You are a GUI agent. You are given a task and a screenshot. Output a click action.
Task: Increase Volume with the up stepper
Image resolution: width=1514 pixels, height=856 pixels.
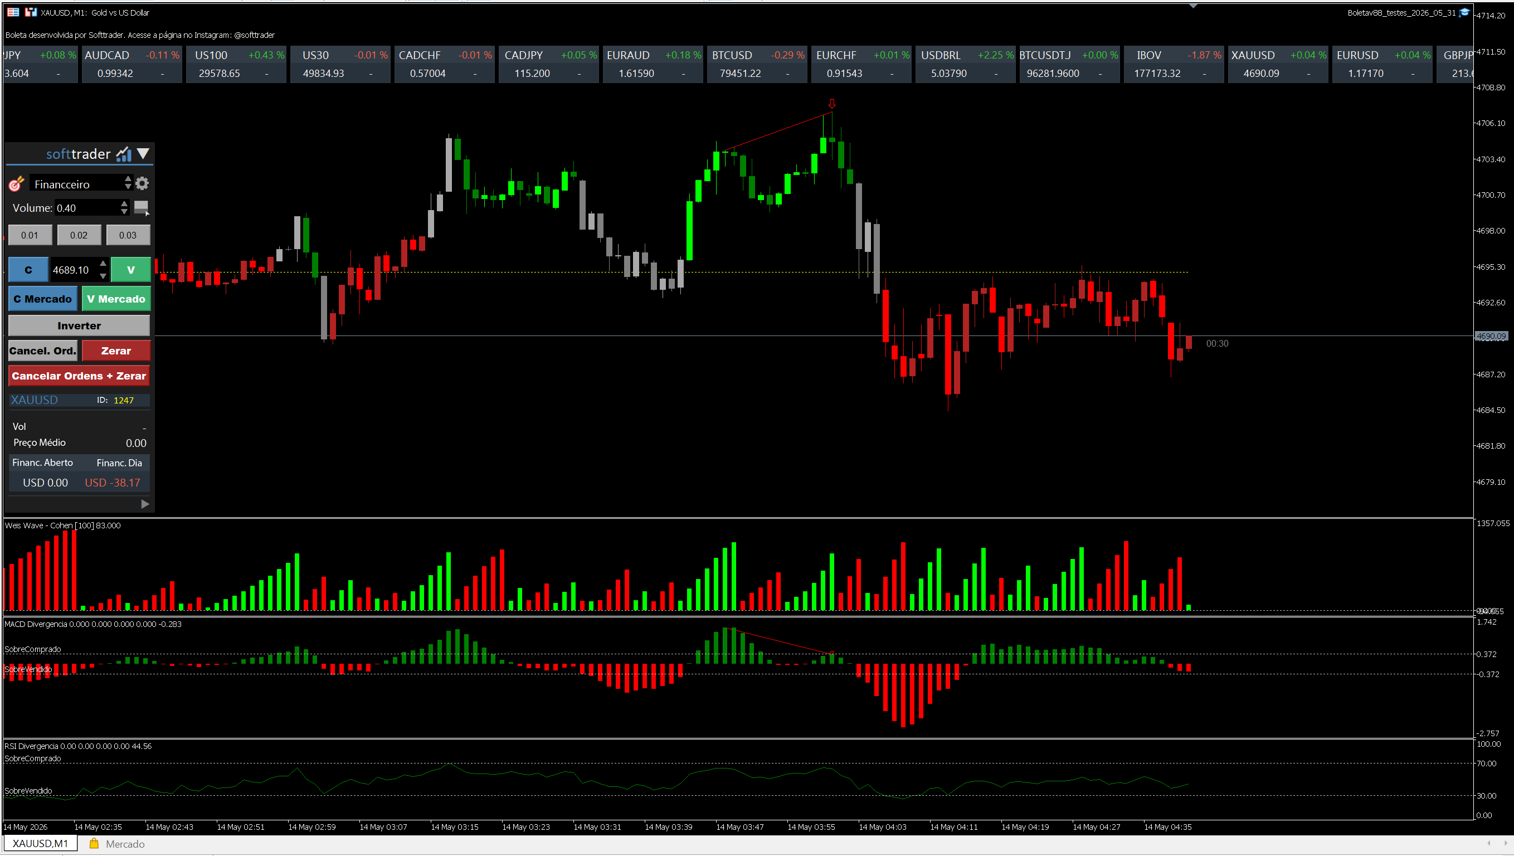[x=124, y=204]
